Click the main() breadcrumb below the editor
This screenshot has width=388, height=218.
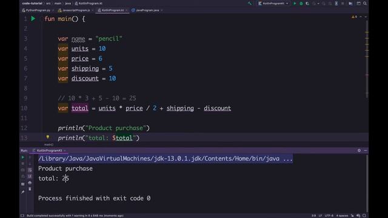[48, 145]
